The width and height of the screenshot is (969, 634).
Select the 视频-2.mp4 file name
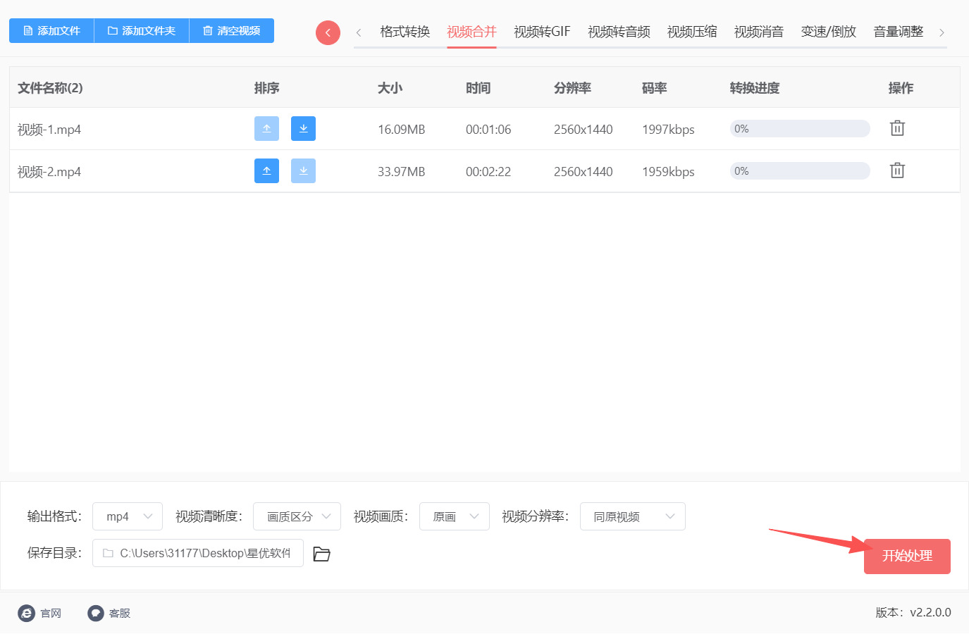(49, 172)
